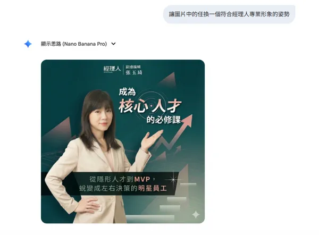This screenshot has width=319, height=235.
Task: Click the 核心人才 headline text
Action: [150, 106]
